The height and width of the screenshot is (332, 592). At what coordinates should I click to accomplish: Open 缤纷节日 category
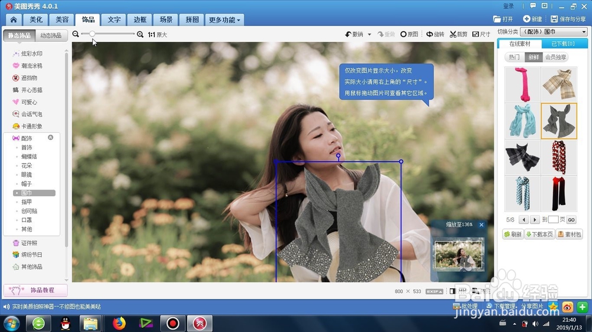pyautogui.click(x=28, y=255)
